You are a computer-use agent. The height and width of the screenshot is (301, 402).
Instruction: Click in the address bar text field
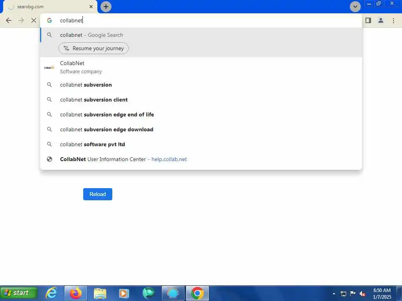click(x=201, y=20)
